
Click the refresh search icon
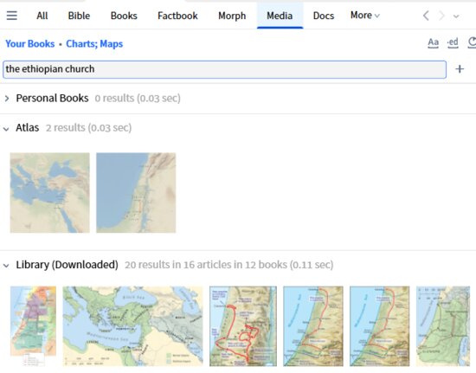click(x=472, y=42)
